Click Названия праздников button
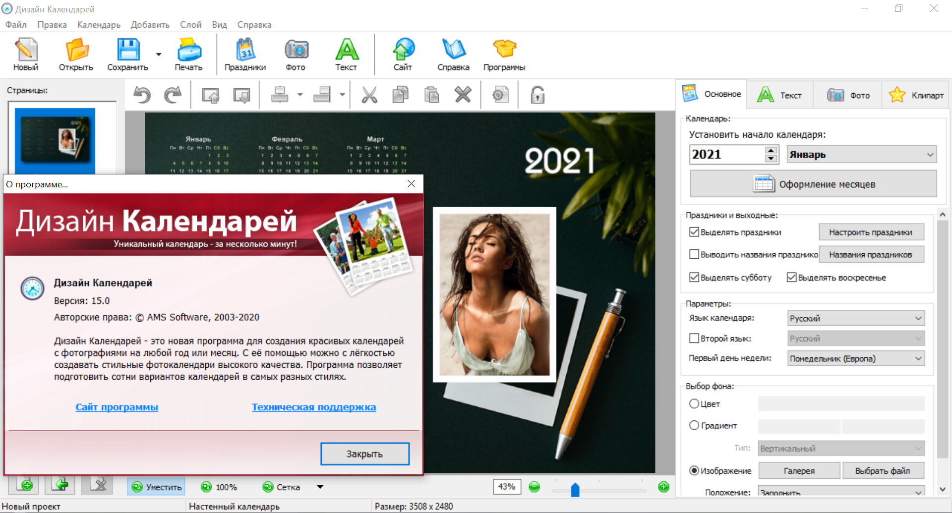The height and width of the screenshot is (513, 952). 871,254
